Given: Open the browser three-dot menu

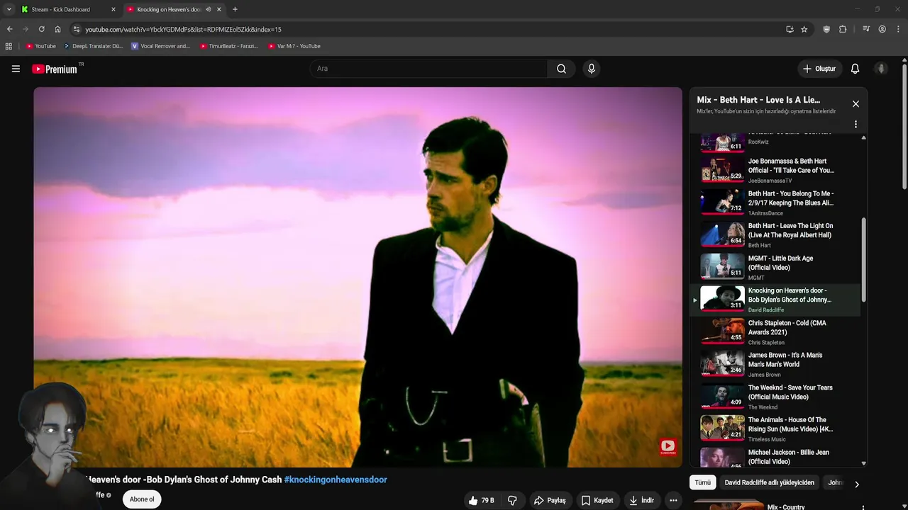Looking at the screenshot, I should point(898,29).
